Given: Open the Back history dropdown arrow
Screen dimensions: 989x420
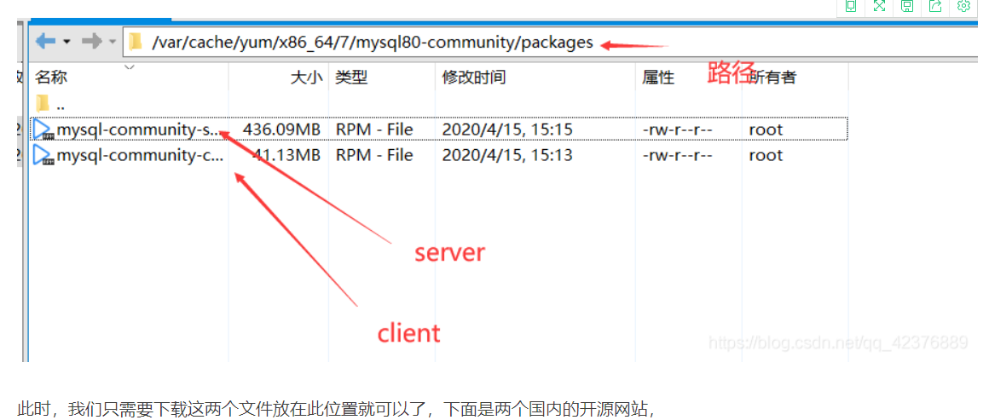Looking at the screenshot, I should pos(66,43).
